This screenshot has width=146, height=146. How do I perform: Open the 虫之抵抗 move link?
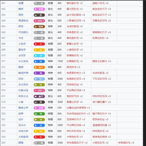tap(23, 84)
